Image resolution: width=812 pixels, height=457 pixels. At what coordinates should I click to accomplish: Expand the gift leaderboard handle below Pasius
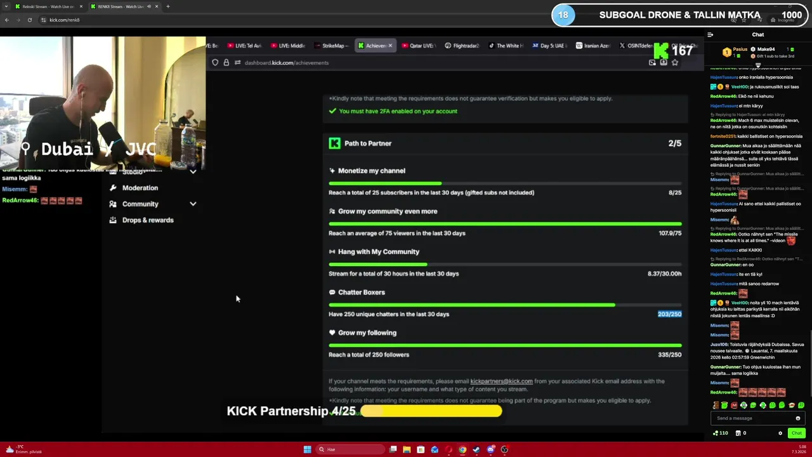[758, 65]
